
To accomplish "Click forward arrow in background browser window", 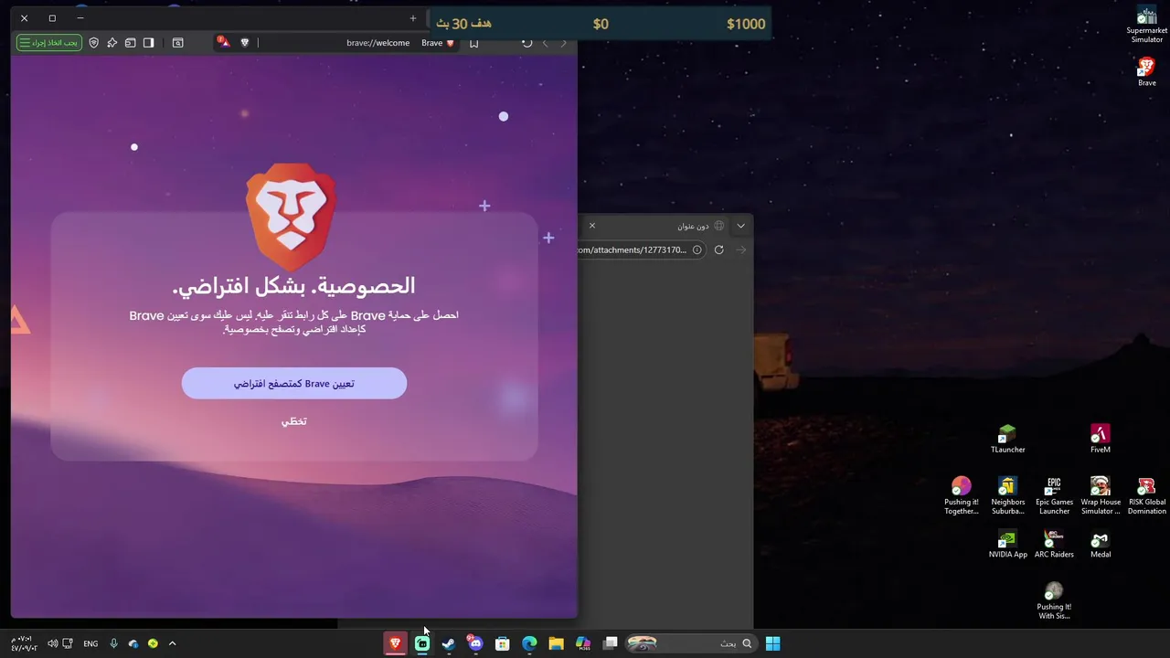I will coord(740,249).
